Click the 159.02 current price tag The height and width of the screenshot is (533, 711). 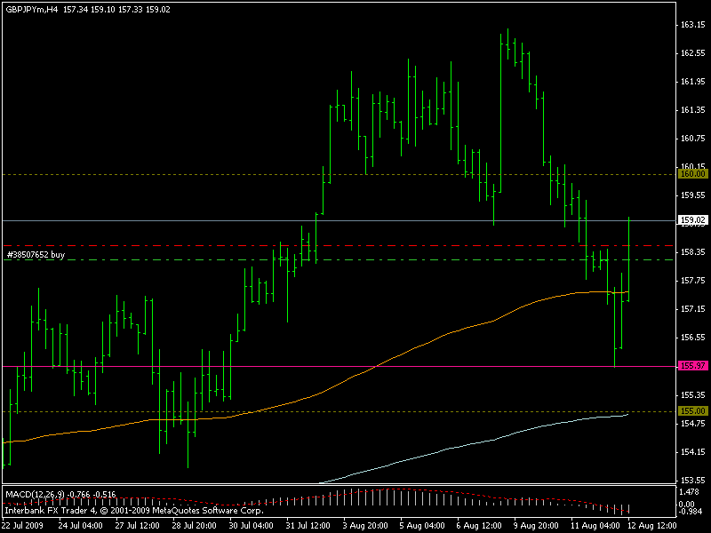coord(692,220)
